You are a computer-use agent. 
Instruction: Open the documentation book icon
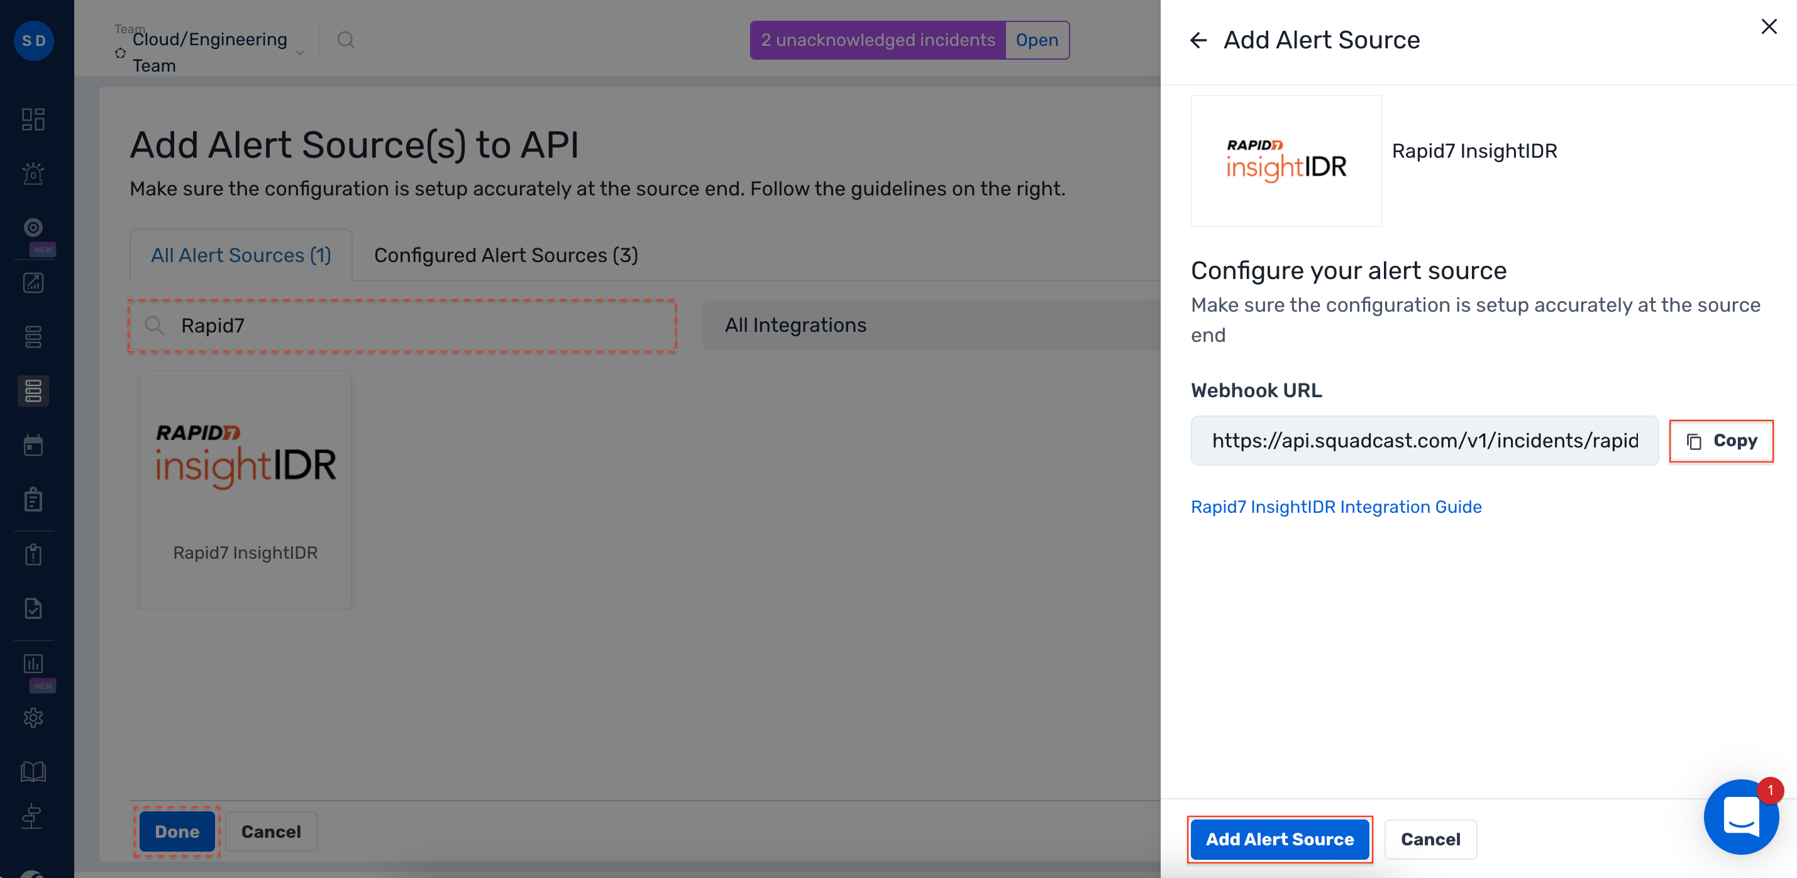point(33,771)
